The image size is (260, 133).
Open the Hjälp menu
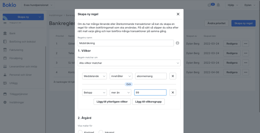click(233, 5)
